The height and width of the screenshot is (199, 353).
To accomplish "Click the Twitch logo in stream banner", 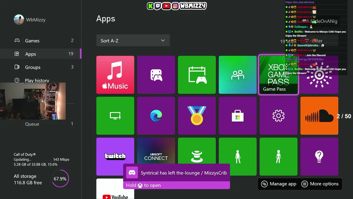I will coord(158,6).
